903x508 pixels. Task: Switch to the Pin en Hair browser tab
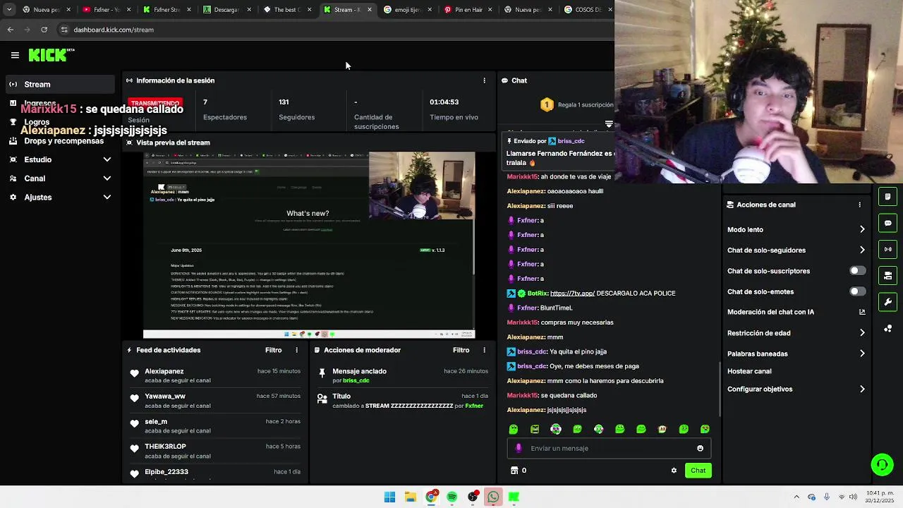coord(467,10)
